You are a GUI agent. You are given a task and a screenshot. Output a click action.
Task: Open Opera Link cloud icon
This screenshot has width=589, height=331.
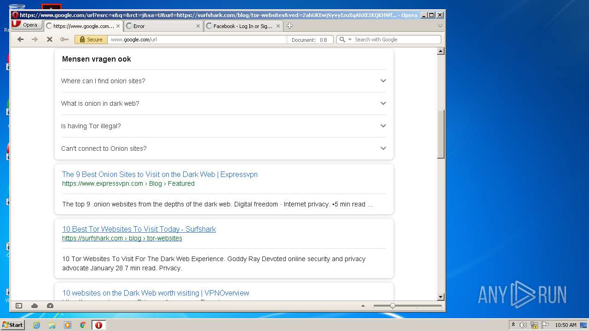point(35,306)
